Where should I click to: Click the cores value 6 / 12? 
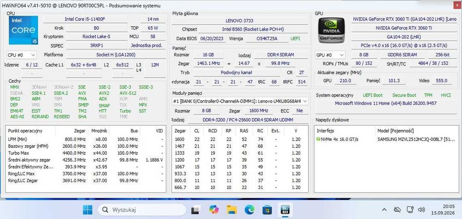[32, 65]
